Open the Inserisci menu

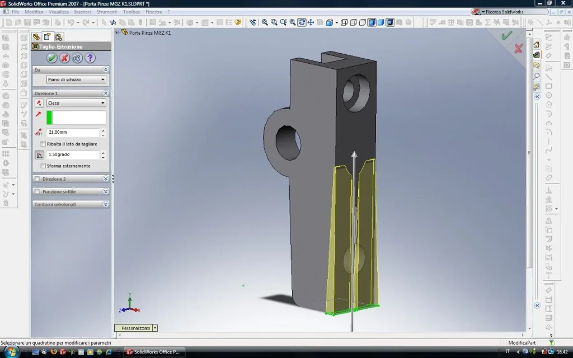coord(83,12)
